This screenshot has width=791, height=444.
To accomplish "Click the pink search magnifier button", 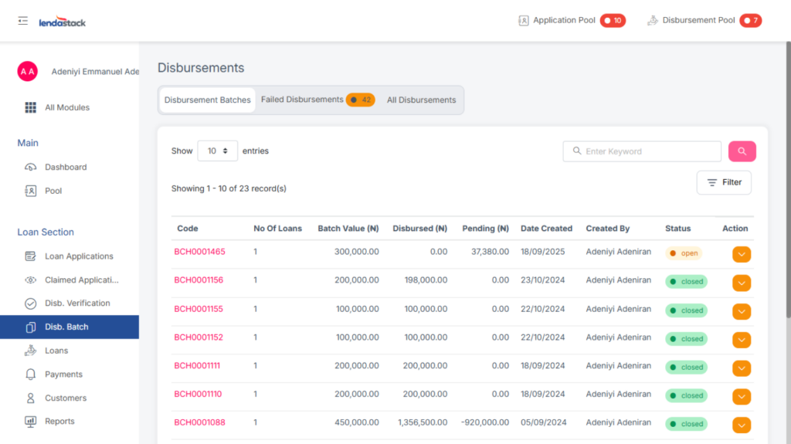I will (x=742, y=151).
